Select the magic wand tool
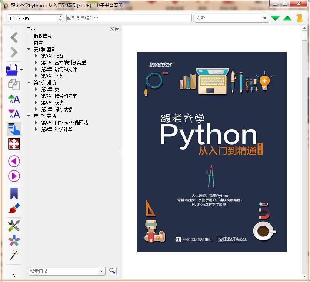The image size is (310, 282). (13, 255)
